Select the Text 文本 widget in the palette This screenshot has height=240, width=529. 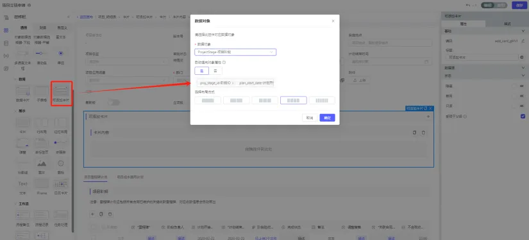coord(23,186)
